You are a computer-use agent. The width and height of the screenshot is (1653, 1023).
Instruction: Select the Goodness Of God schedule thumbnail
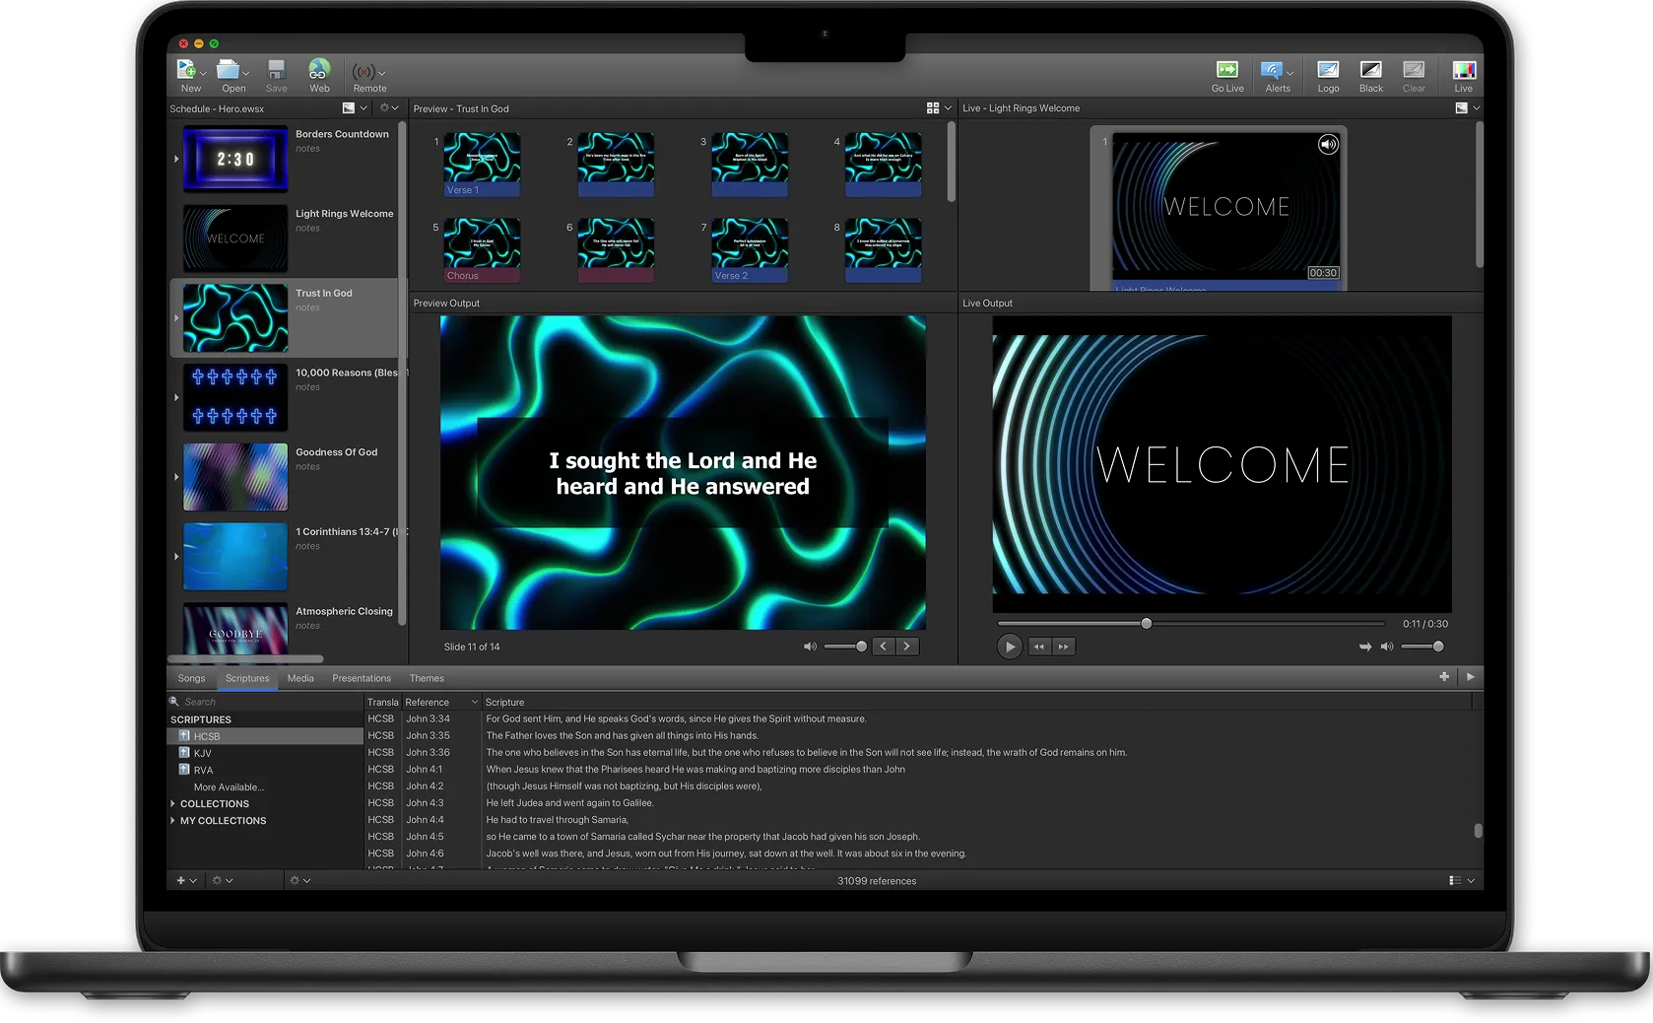235,477
